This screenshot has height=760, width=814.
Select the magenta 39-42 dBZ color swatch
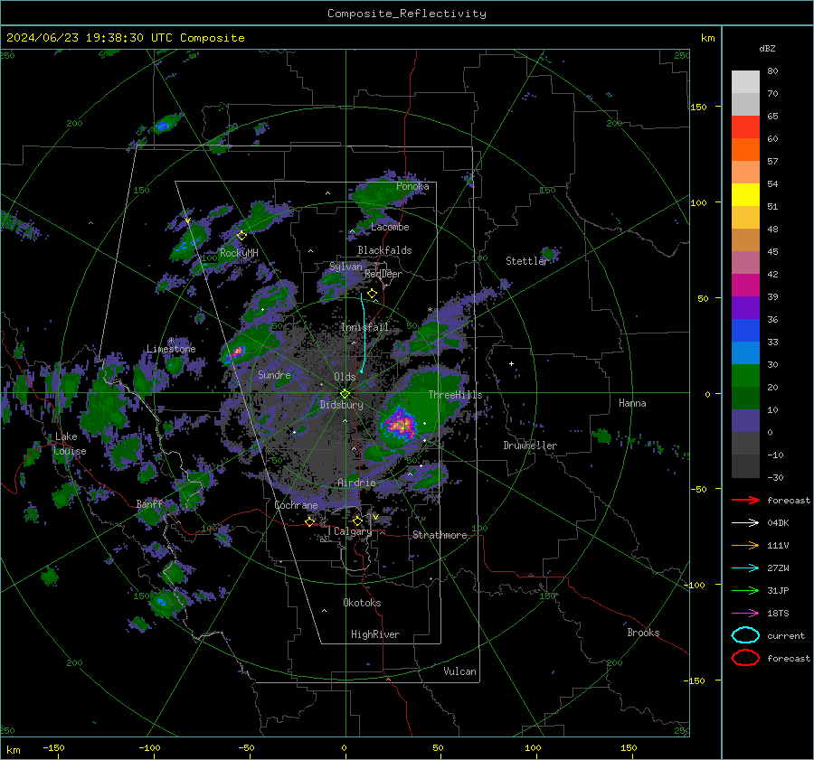pyautogui.click(x=745, y=285)
